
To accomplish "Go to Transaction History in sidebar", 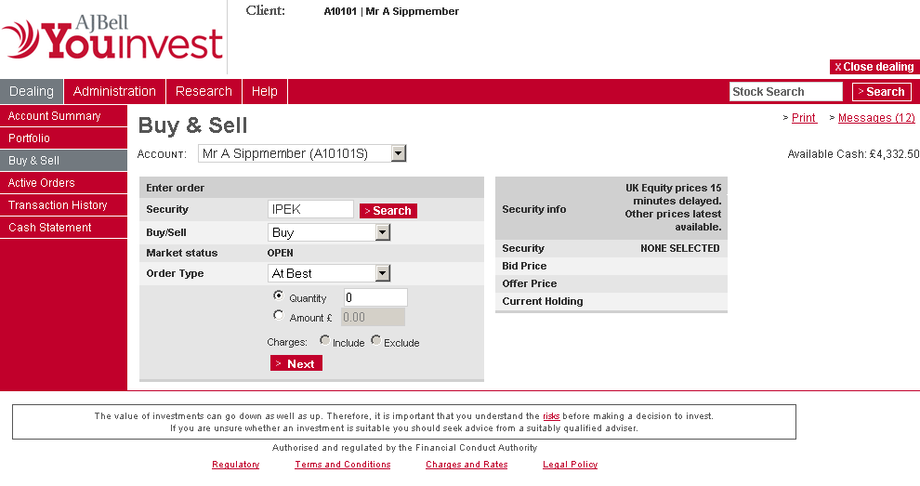I will 58,205.
